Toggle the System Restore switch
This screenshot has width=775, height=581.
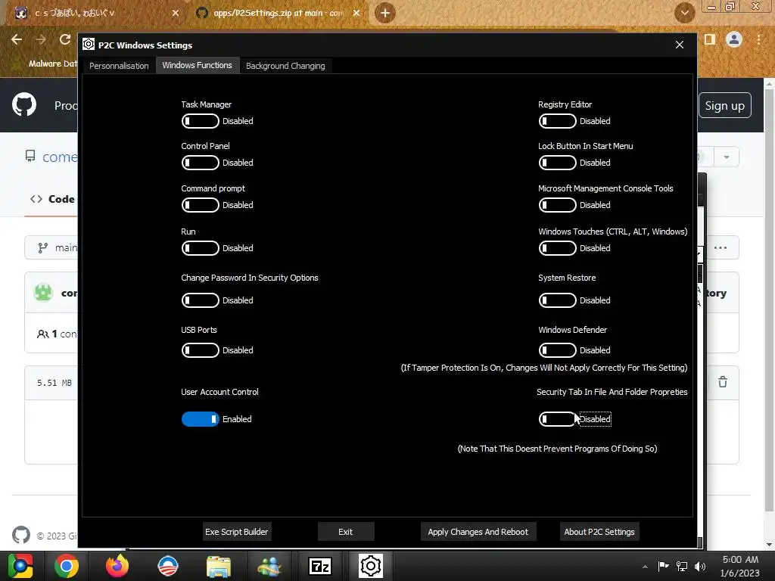(x=557, y=300)
